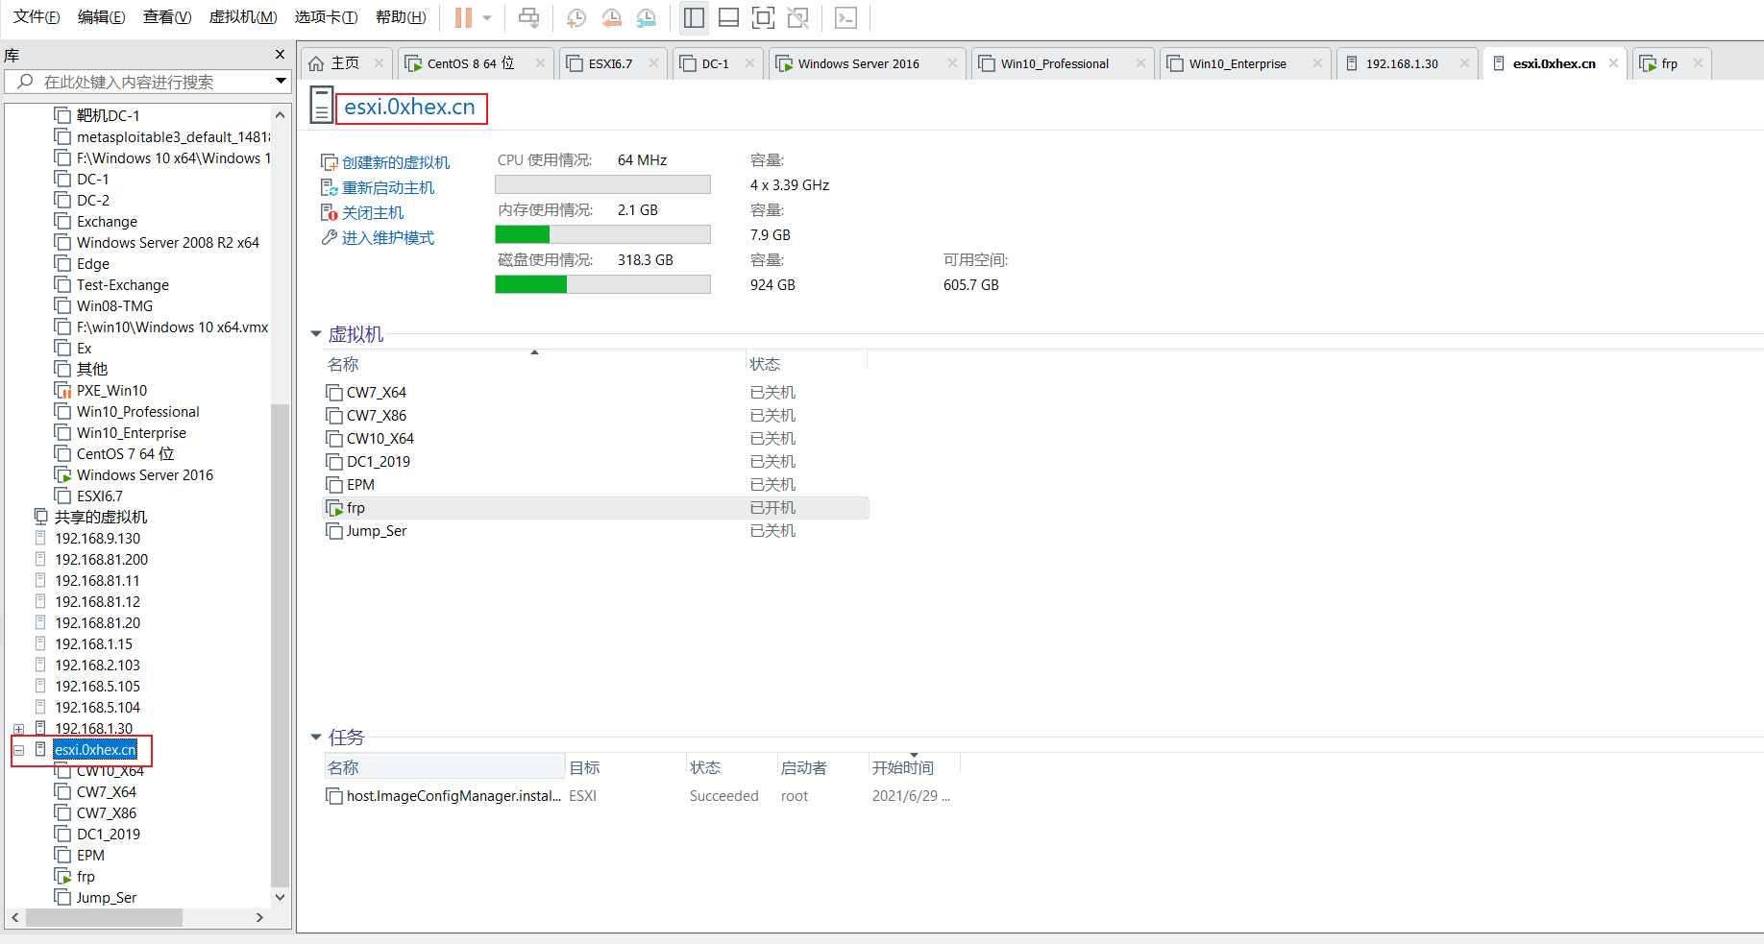Click the disk usage progress bar
This screenshot has width=1764, height=944.
coord(602,283)
